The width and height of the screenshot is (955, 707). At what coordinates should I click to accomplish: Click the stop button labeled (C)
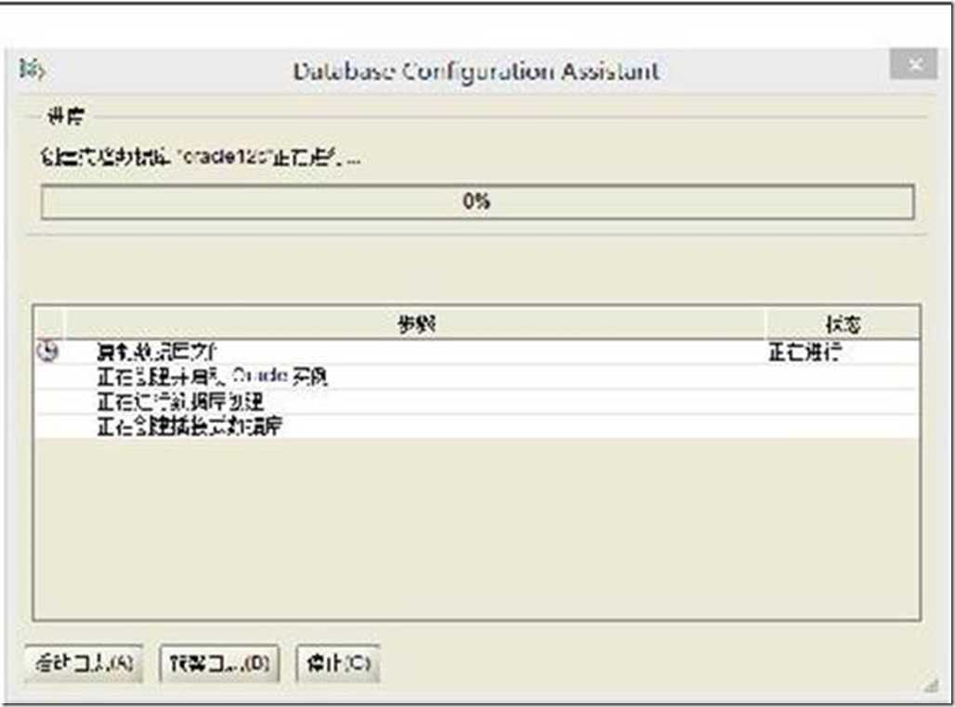click(338, 662)
